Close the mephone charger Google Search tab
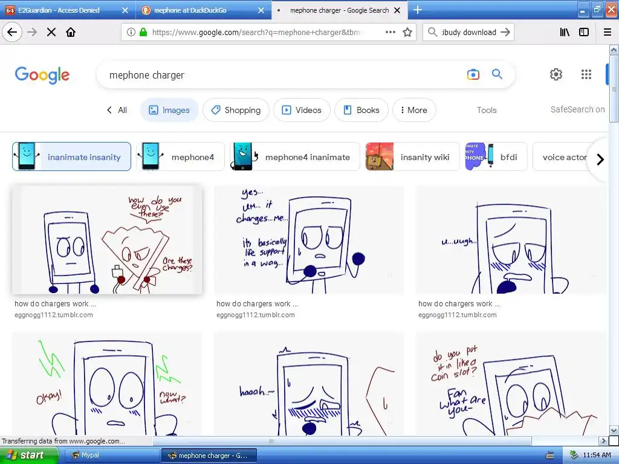The image size is (619, 464). [x=398, y=10]
